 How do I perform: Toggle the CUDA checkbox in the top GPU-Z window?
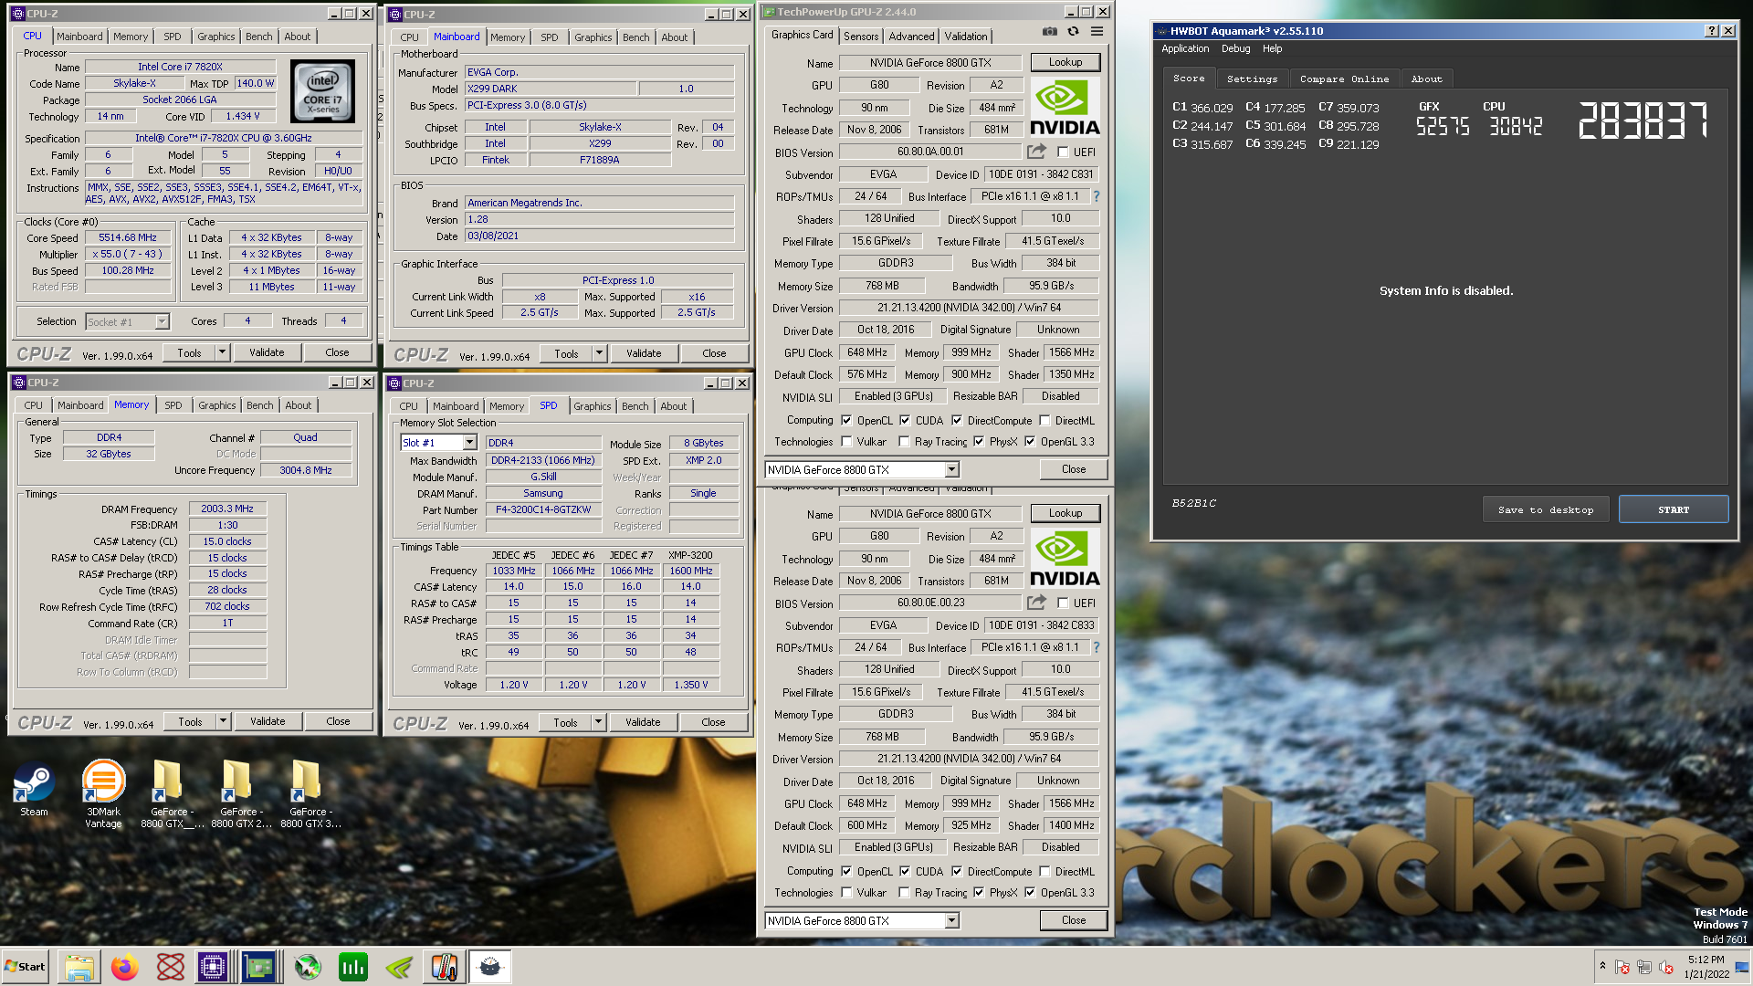pos(905,421)
